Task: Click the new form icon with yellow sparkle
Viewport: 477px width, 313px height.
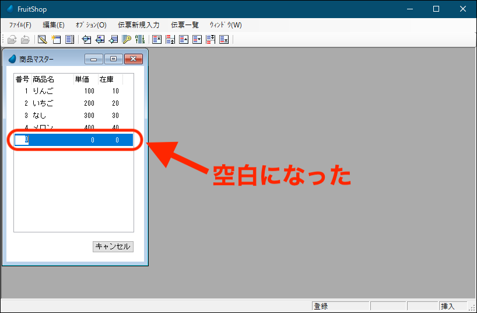Action: click(56, 40)
